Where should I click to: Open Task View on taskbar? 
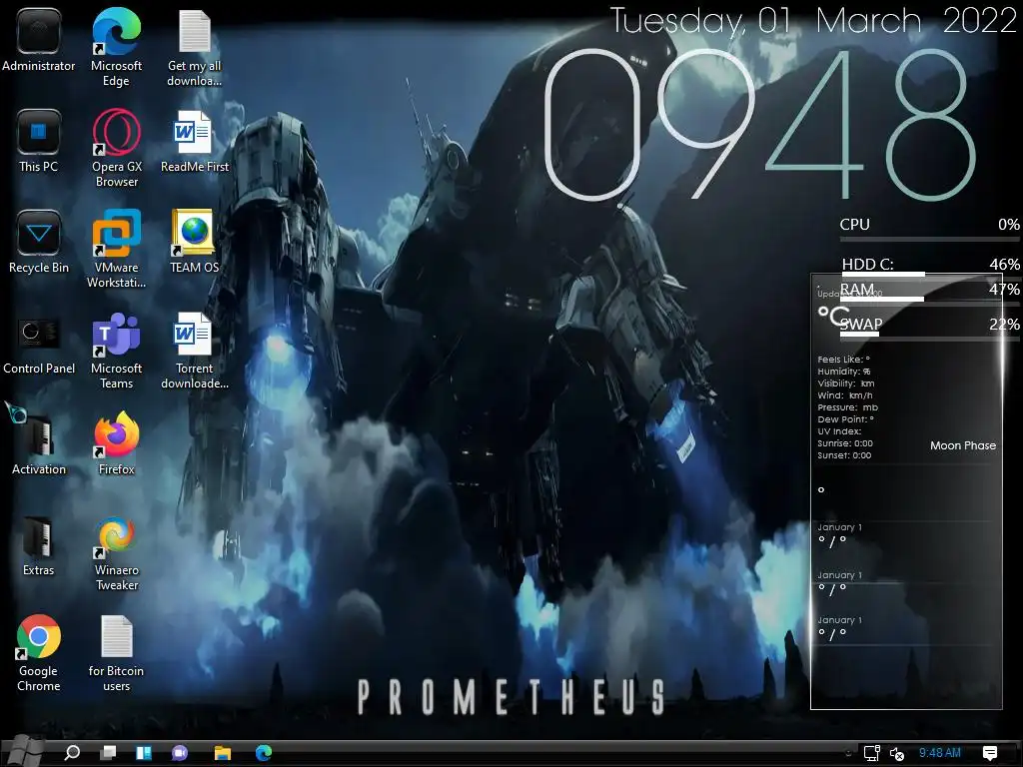tap(108, 753)
